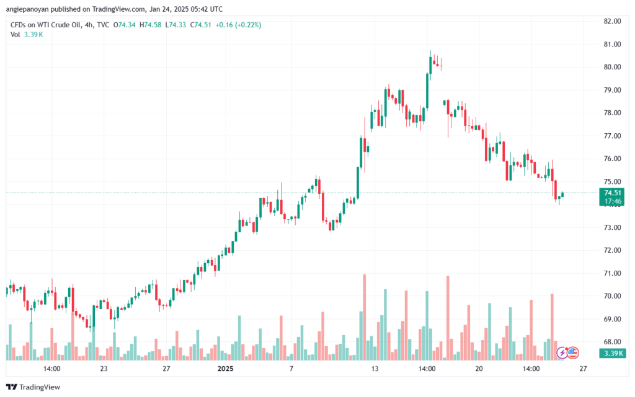This screenshot has height=397, width=635.
Task: Click the Vol indicator legend label
Action: (15, 35)
